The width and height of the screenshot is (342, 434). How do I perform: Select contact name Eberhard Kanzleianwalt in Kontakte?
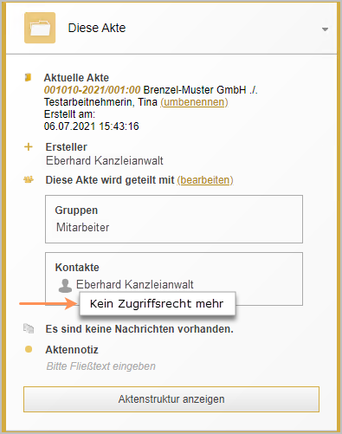(x=135, y=284)
